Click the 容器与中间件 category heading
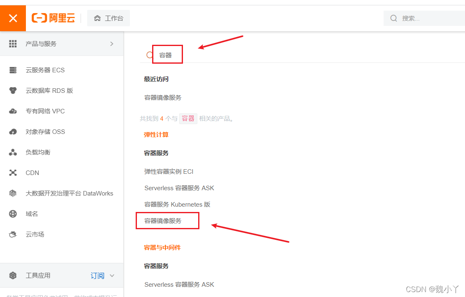 click(x=162, y=247)
